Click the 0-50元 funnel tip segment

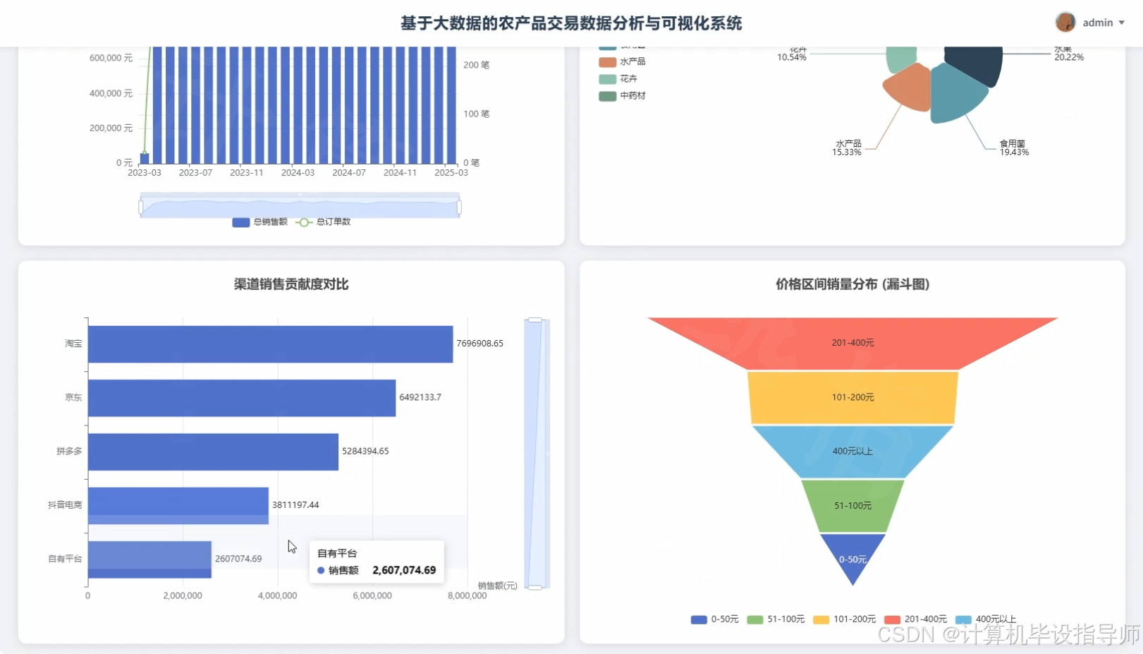pos(852,555)
